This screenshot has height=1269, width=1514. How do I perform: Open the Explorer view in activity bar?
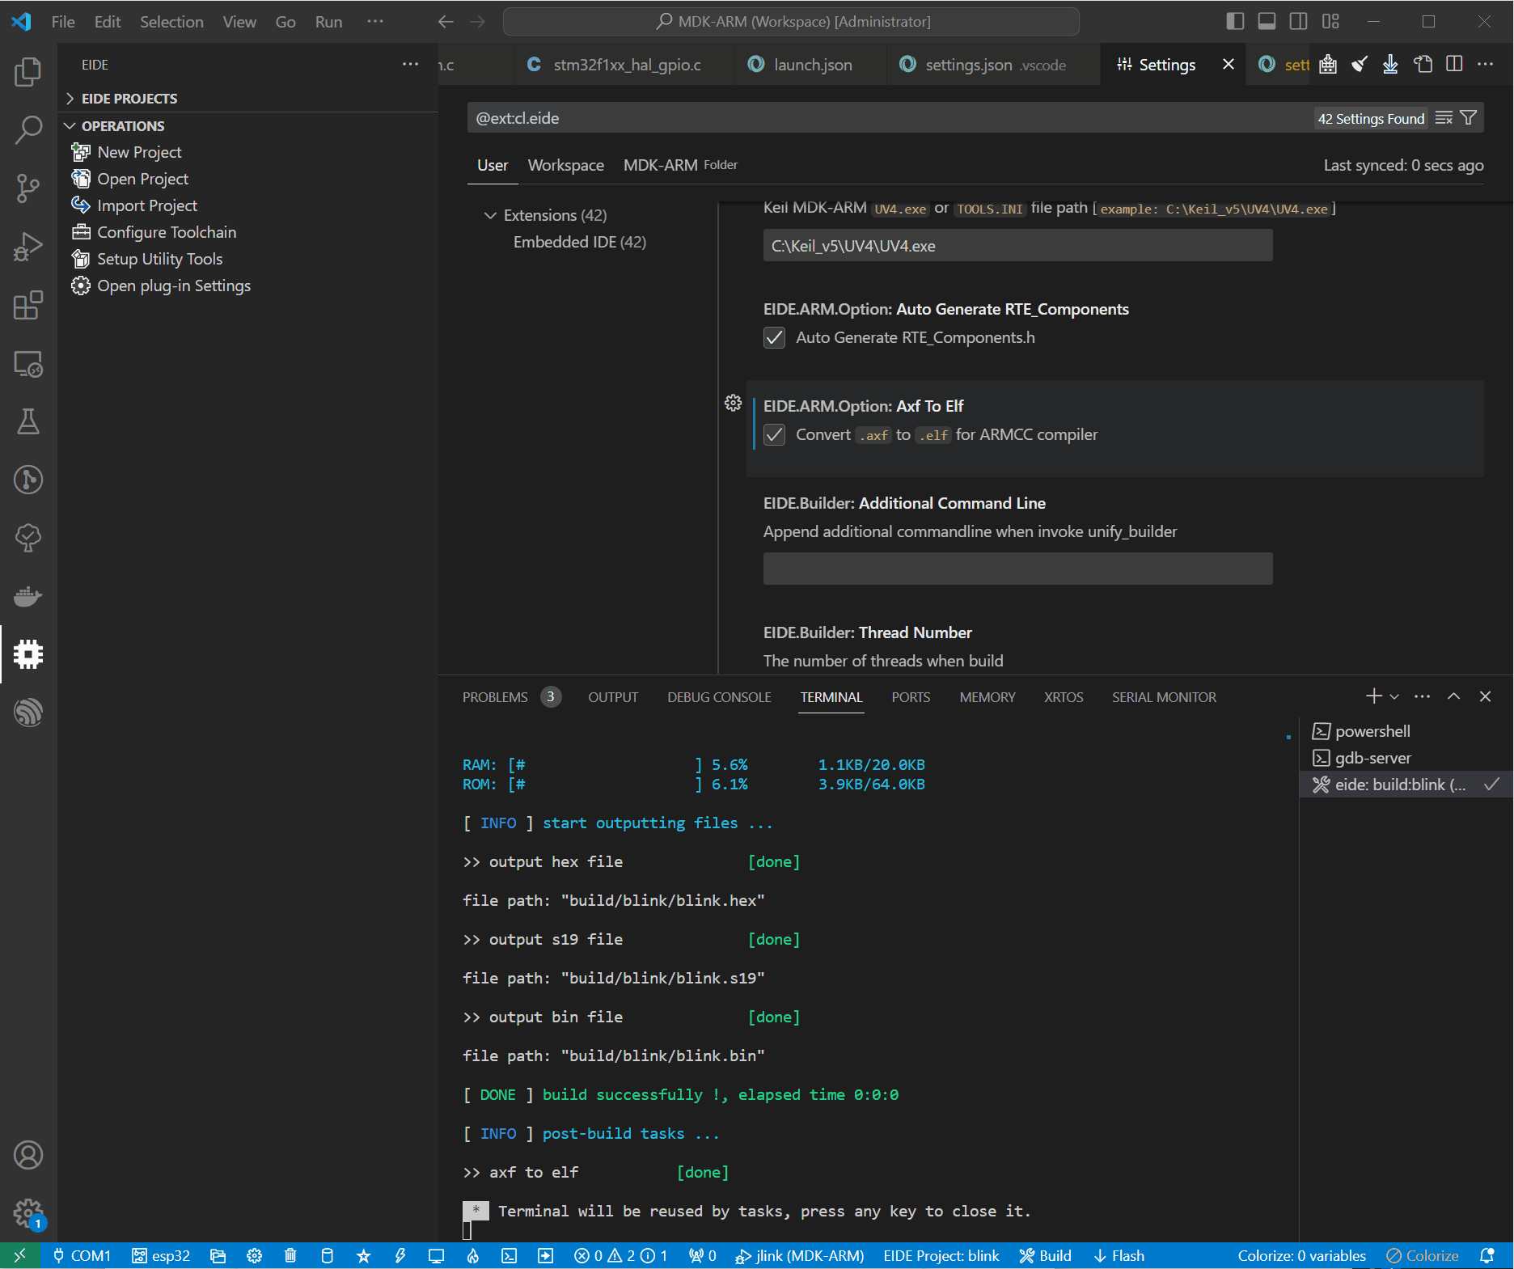click(x=28, y=71)
